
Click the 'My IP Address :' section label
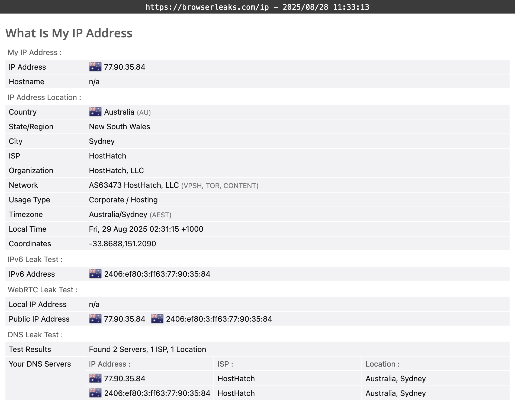click(35, 52)
